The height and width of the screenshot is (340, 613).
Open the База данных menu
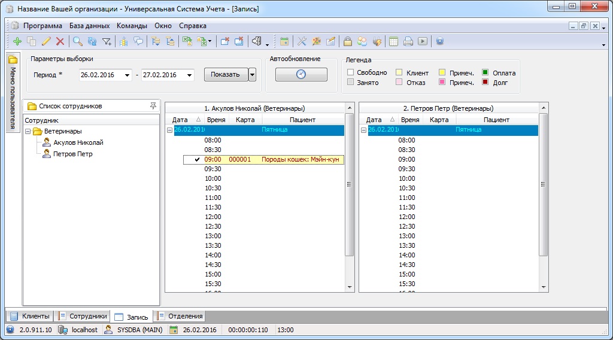point(89,26)
